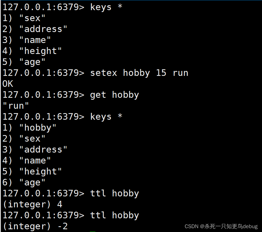Click the OK response line
The height and width of the screenshot is (232, 262).
click(x=8, y=84)
